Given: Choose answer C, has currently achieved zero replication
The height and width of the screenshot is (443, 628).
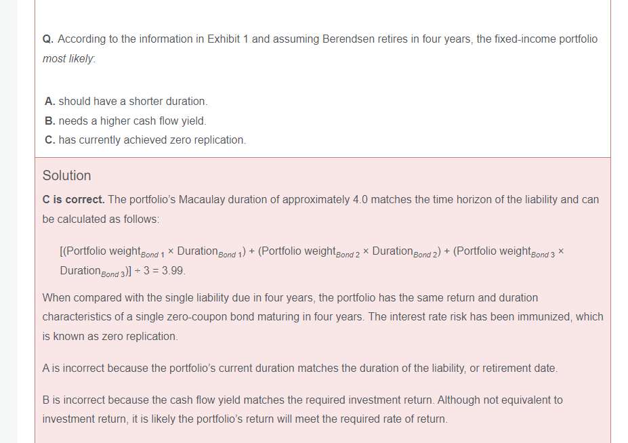Looking at the screenshot, I should pos(145,140).
